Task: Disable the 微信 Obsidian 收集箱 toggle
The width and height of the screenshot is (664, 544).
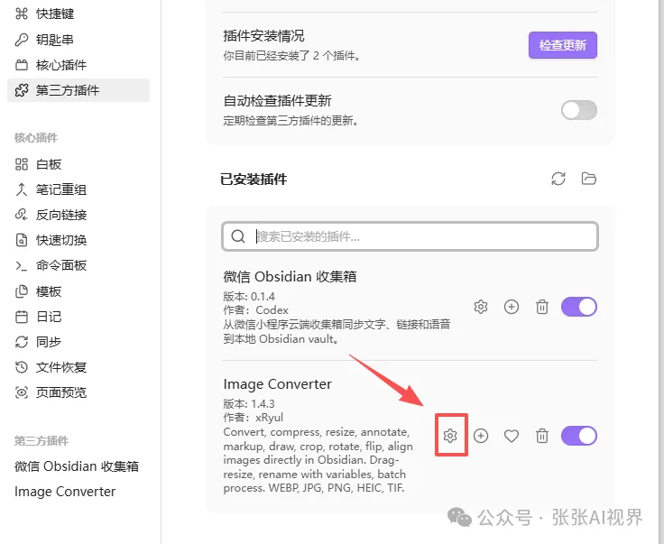Action: [x=579, y=307]
